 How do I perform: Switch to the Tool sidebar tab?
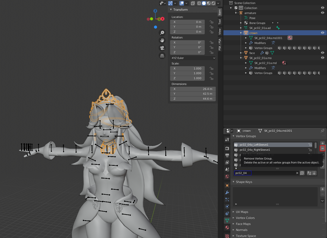pos(220,22)
